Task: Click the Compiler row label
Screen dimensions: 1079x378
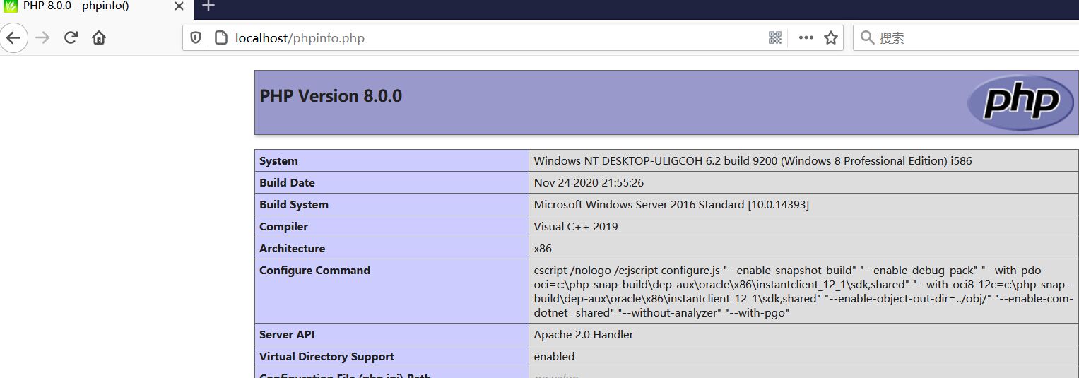Action: coord(283,227)
